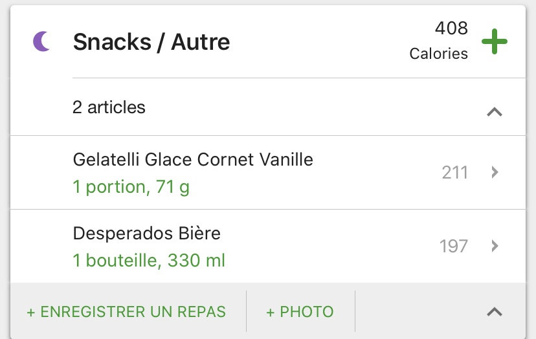Click the 211 calorie count
The image size is (536, 339).
[454, 173]
